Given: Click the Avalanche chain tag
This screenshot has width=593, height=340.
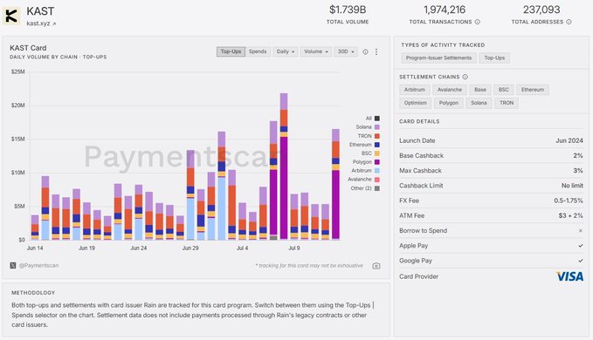Looking at the screenshot, I should click(x=450, y=90).
